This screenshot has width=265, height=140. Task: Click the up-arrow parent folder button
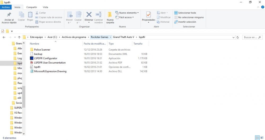click(x=19, y=37)
